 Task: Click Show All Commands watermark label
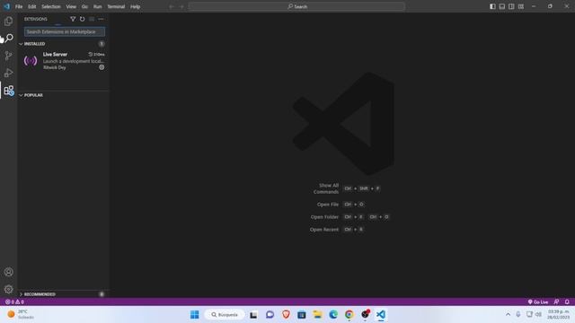pyautogui.click(x=326, y=188)
